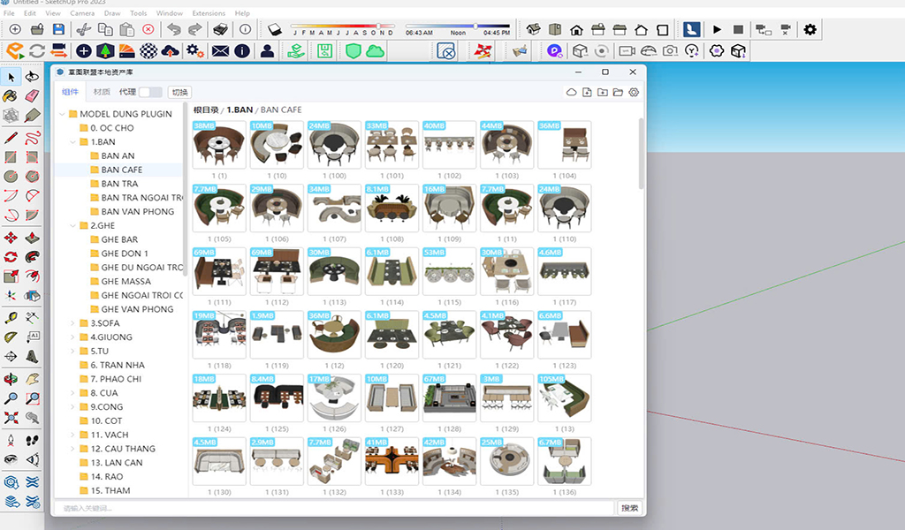
Task: Click the Paint Bucket tool
Action: [11, 96]
